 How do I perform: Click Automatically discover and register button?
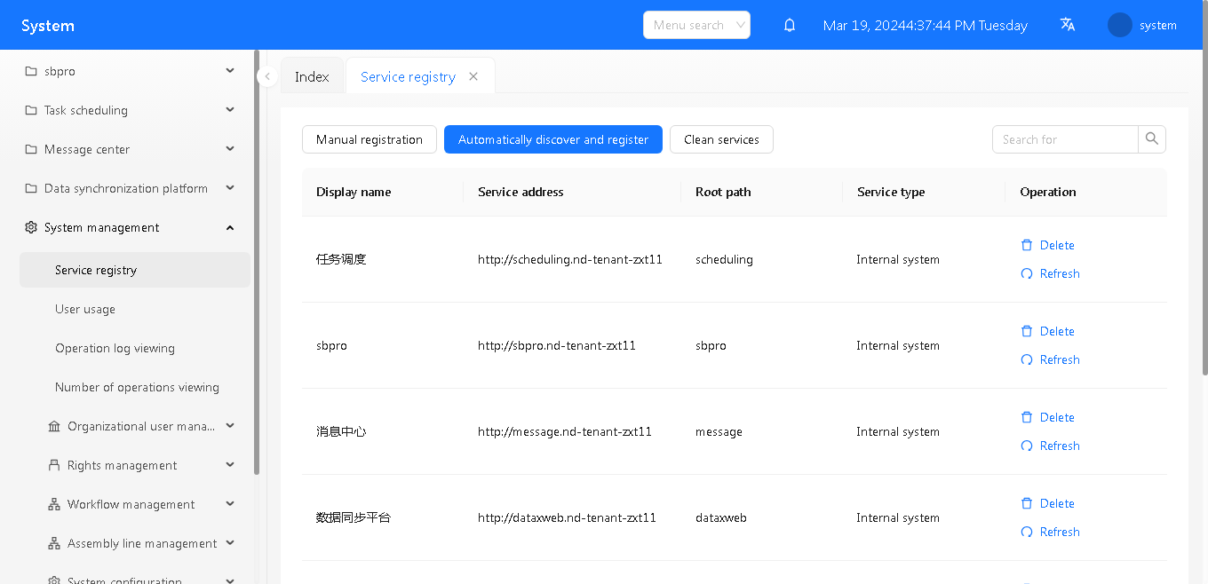click(553, 139)
